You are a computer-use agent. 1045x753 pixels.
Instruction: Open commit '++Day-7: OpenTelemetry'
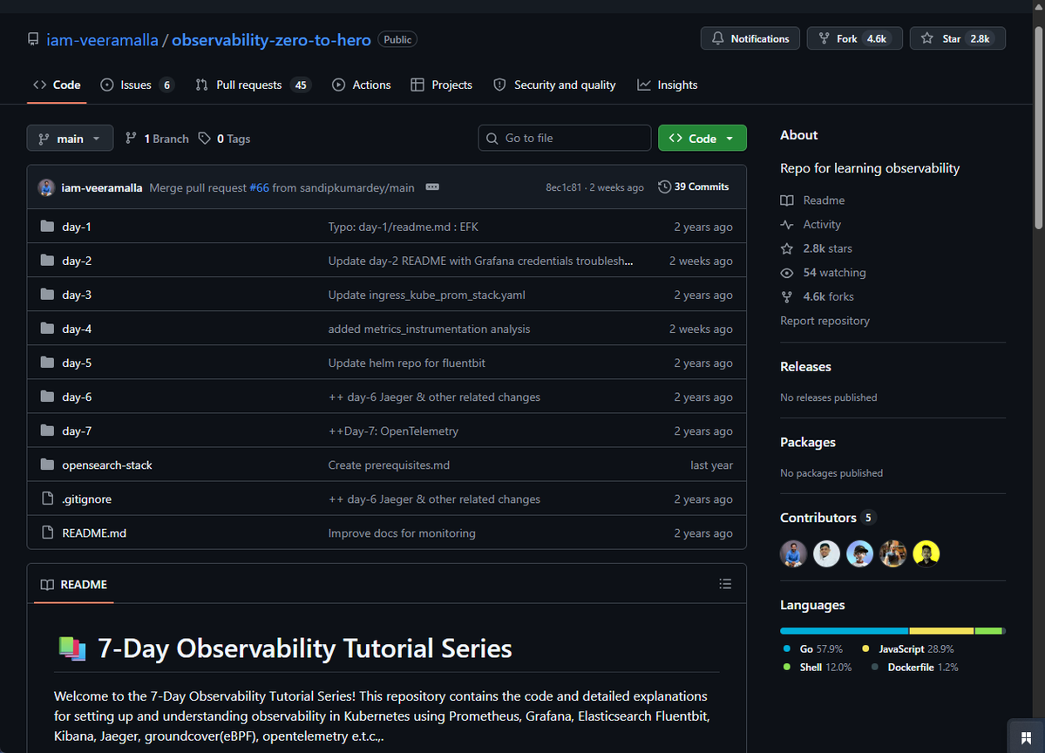[393, 431]
